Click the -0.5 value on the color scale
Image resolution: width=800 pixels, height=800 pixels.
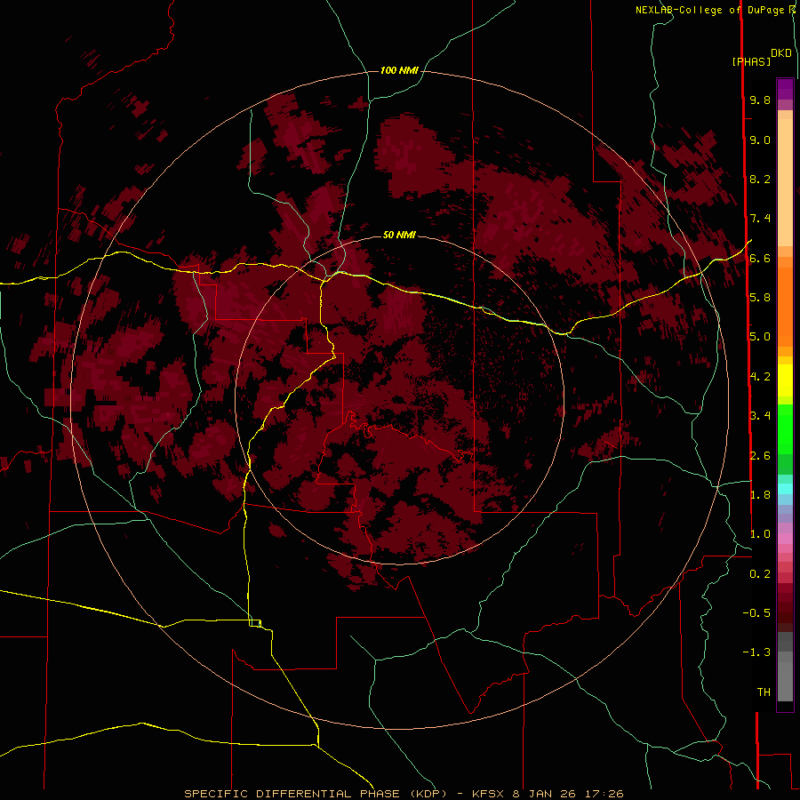pyautogui.click(x=756, y=612)
